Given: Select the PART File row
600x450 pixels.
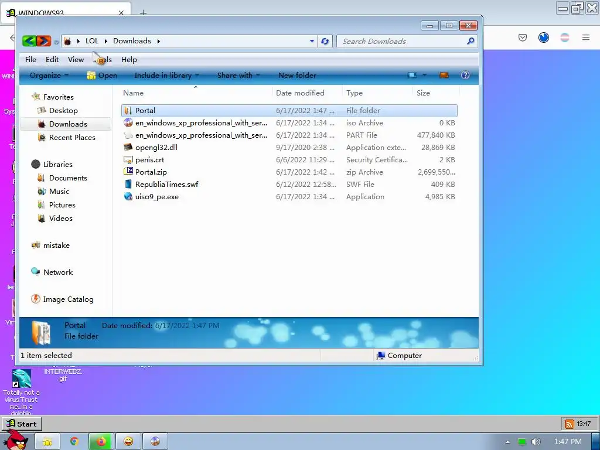Looking at the screenshot, I should [x=289, y=135].
